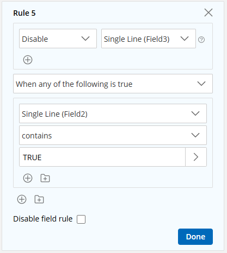Open the Single Line (Field3) target dropdown
The image size is (227, 253).
point(149,39)
